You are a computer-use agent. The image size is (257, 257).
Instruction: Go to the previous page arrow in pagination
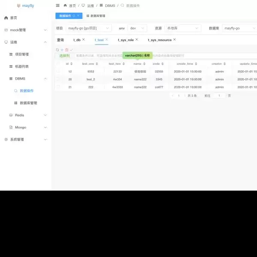click(x=172, y=96)
